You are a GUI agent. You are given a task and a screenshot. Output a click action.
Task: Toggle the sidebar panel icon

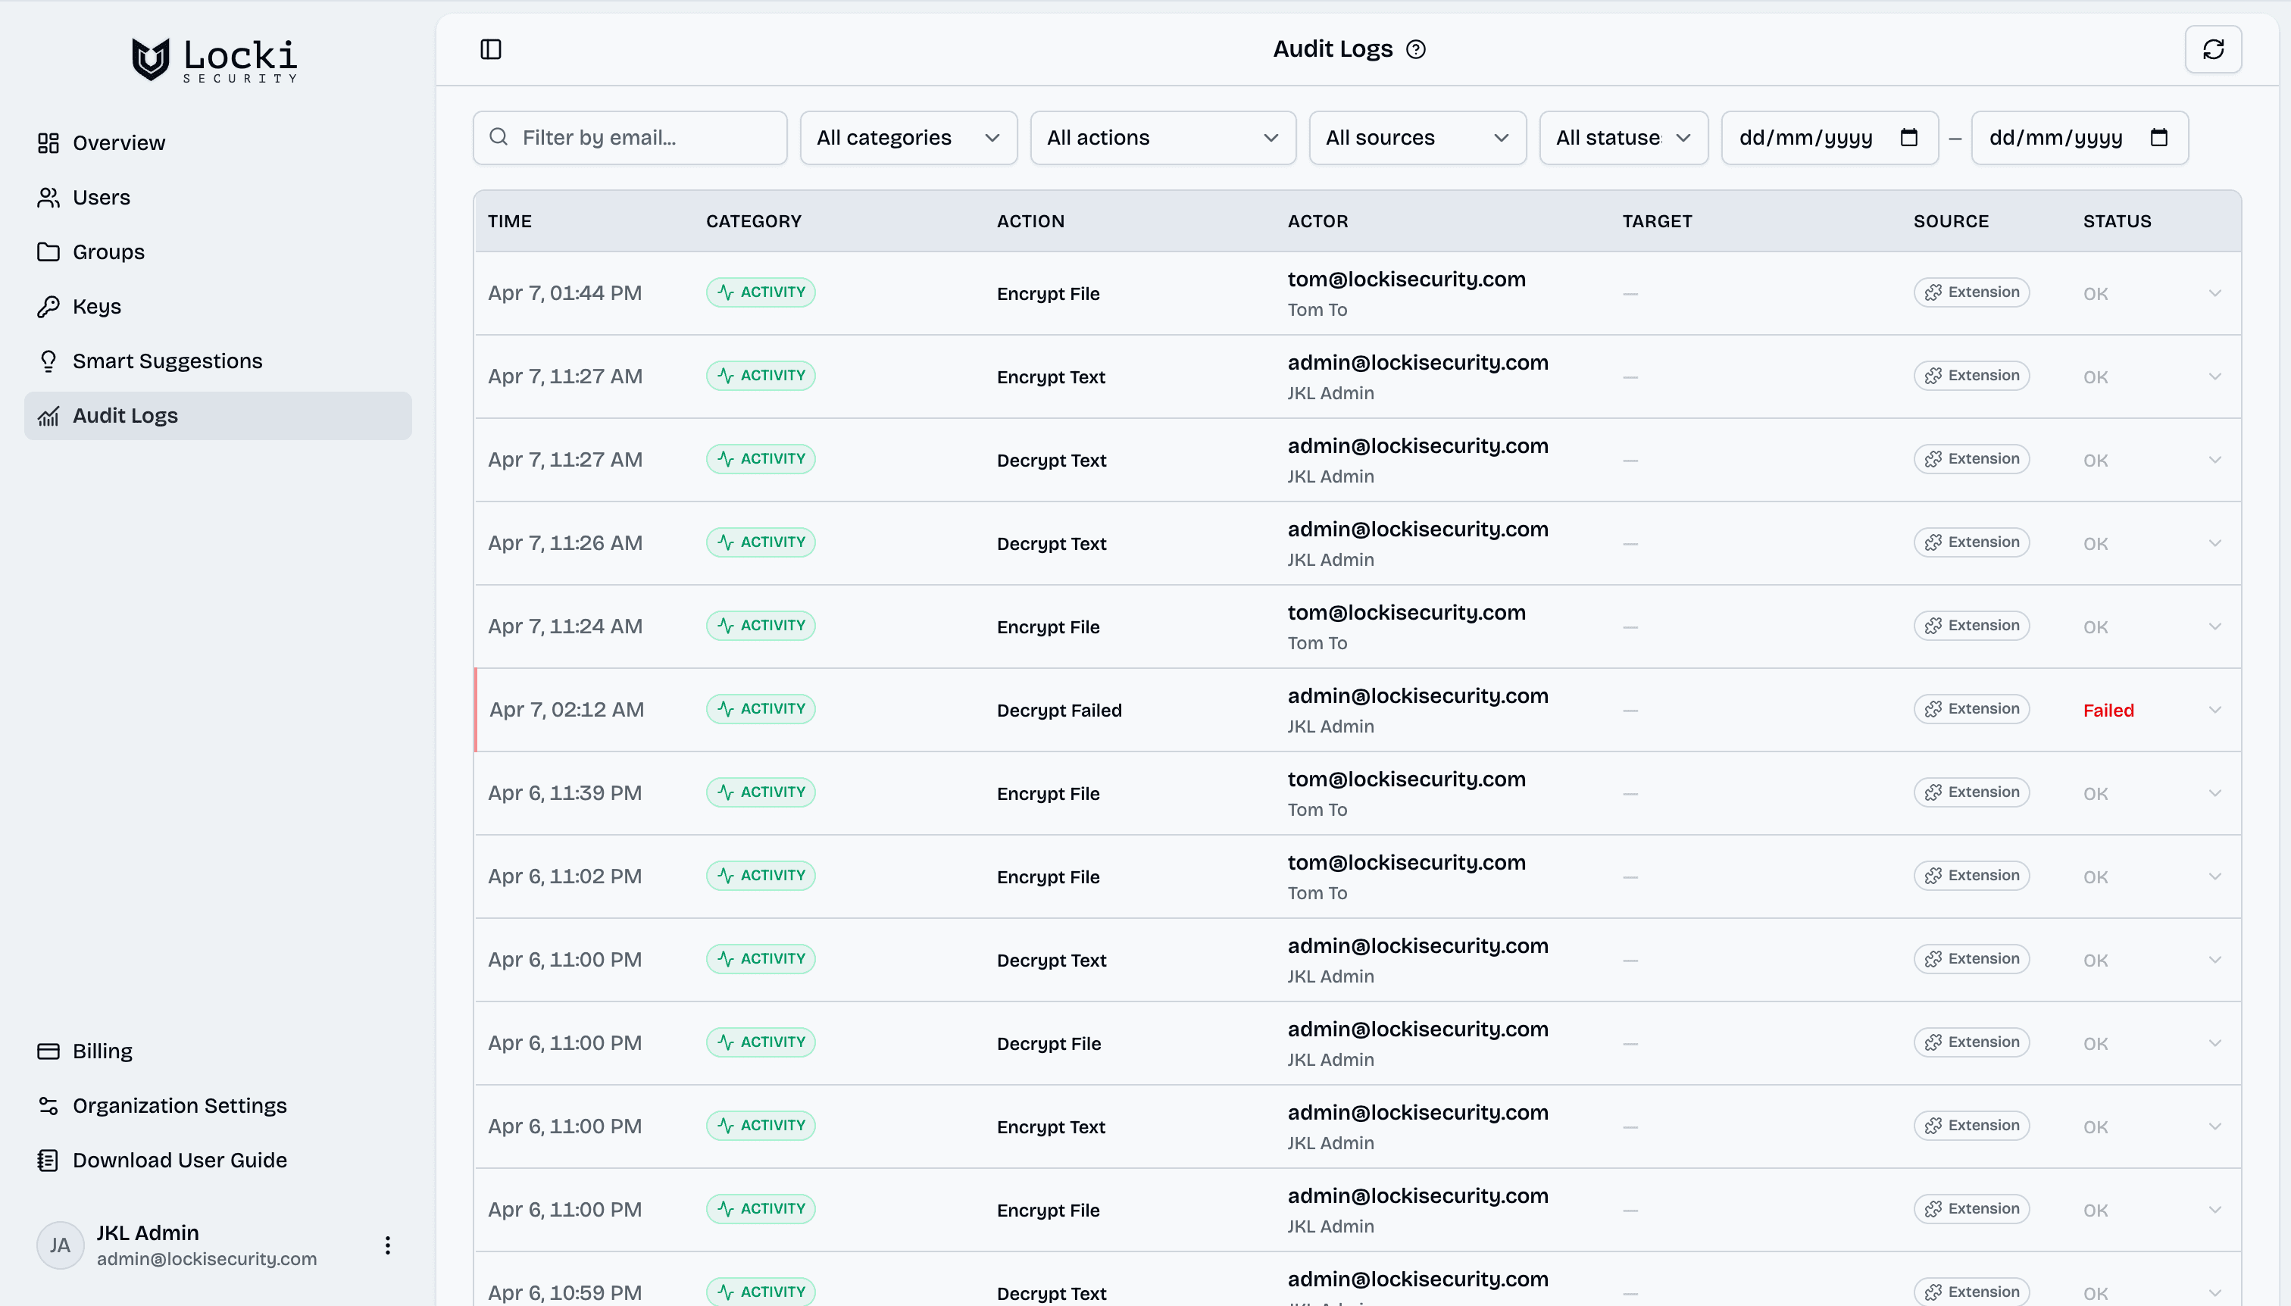[491, 48]
